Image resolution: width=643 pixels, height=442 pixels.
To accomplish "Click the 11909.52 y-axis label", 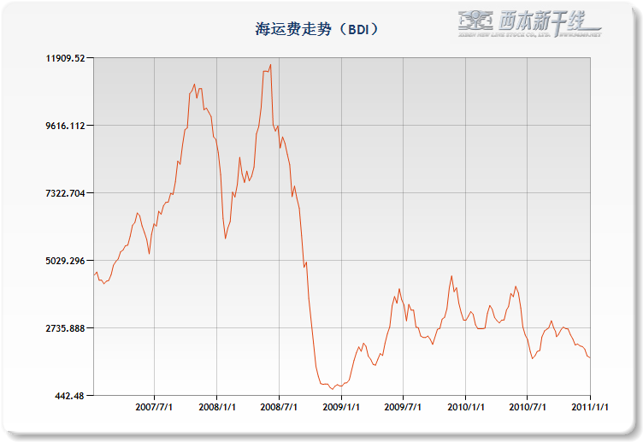I will pyautogui.click(x=65, y=58).
